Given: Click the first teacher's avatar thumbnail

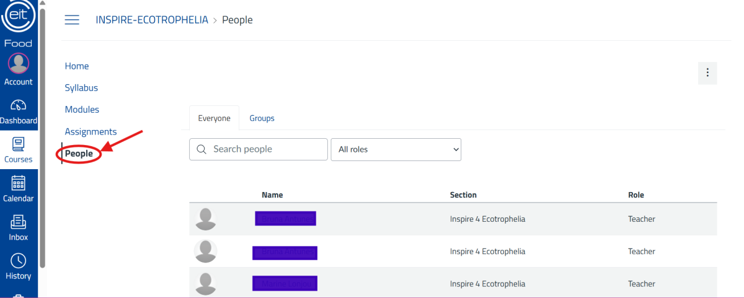Looking at the screenshot, I should pos(206,219).
